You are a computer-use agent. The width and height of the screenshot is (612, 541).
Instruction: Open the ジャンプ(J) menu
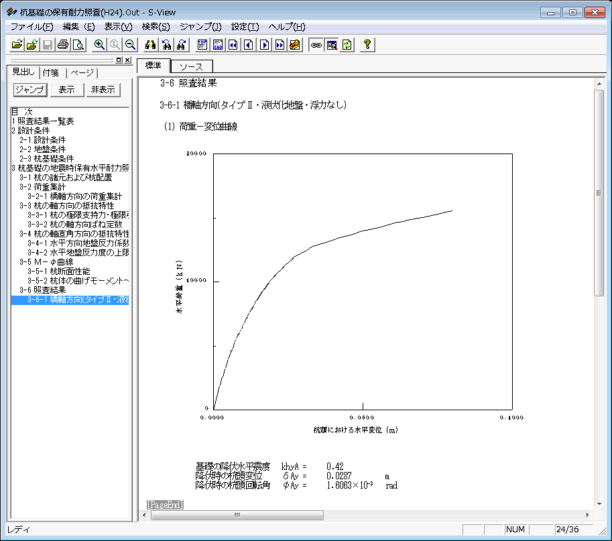200,27
